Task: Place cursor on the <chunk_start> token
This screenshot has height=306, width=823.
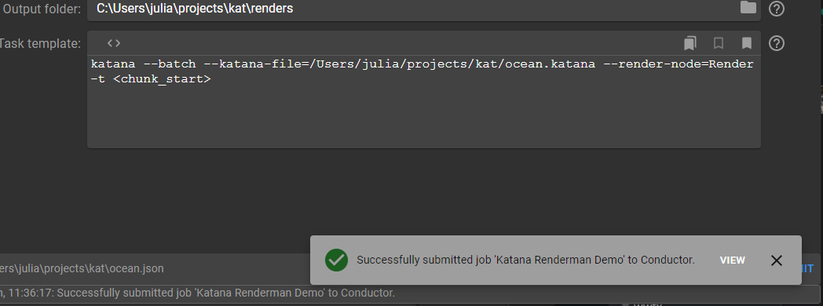Action: coord(163,80)
